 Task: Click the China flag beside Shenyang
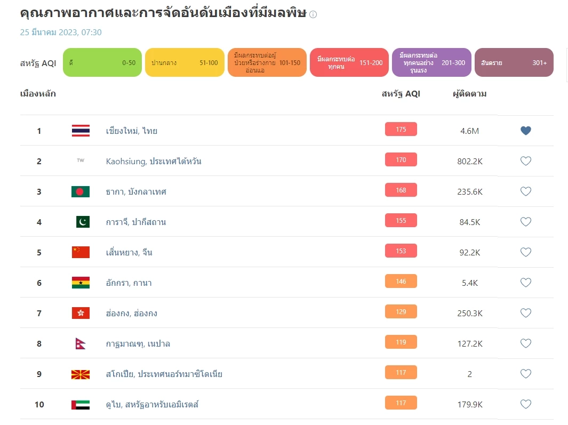81,251
